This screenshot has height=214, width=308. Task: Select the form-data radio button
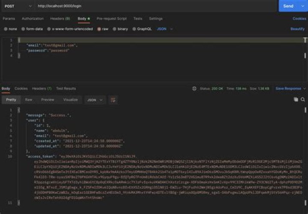[23, 29]
